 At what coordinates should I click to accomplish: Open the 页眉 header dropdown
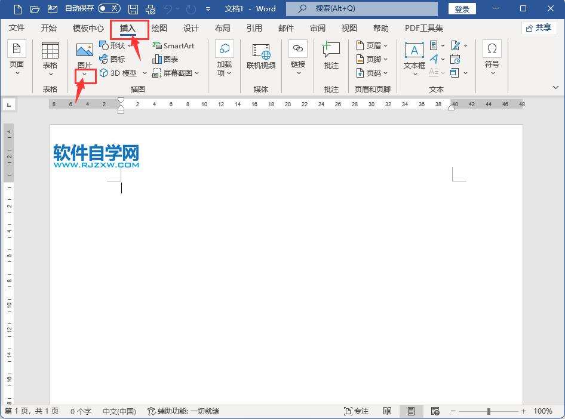pos(372,45)
